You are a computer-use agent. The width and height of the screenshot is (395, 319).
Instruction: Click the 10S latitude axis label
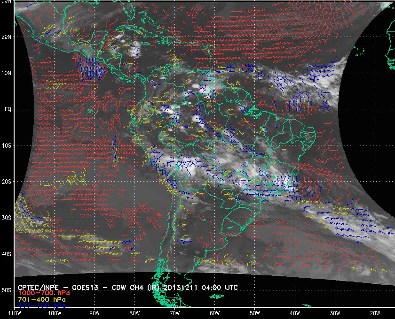6,145
